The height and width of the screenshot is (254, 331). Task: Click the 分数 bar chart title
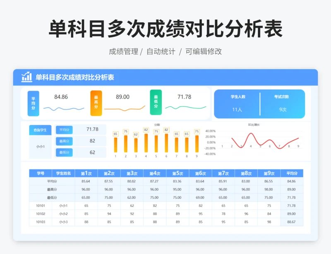157,125
